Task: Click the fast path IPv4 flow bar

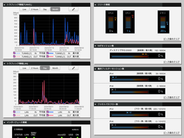Action: [x=130, y=115]
